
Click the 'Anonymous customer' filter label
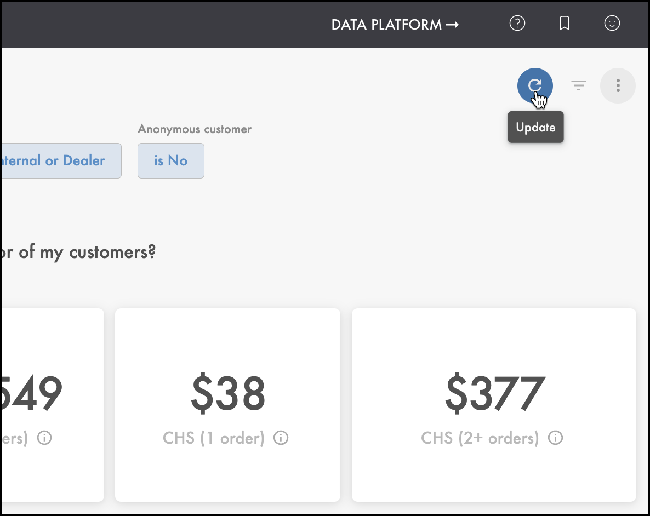pyautogui.click(x=195, y=129)
